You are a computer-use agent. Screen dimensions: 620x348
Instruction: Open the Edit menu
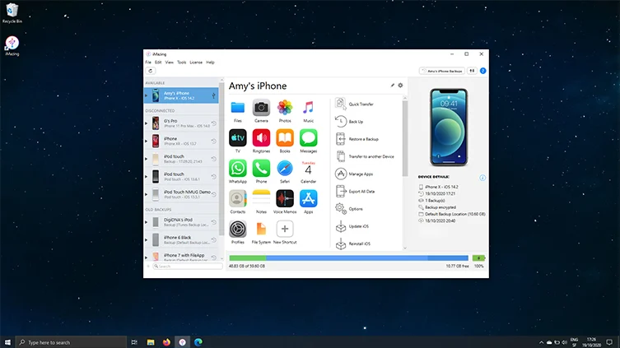[158, 63]
